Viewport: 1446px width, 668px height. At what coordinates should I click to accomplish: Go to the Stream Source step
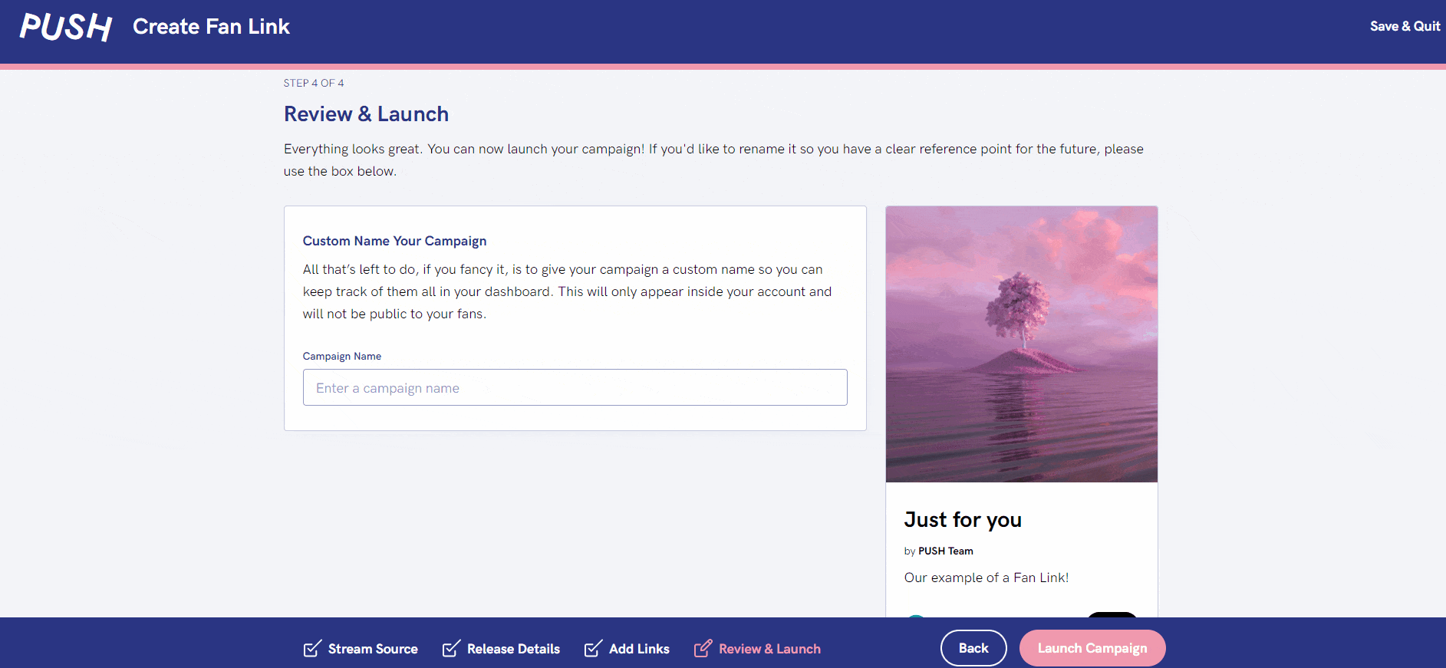click(x=361, y=649)
